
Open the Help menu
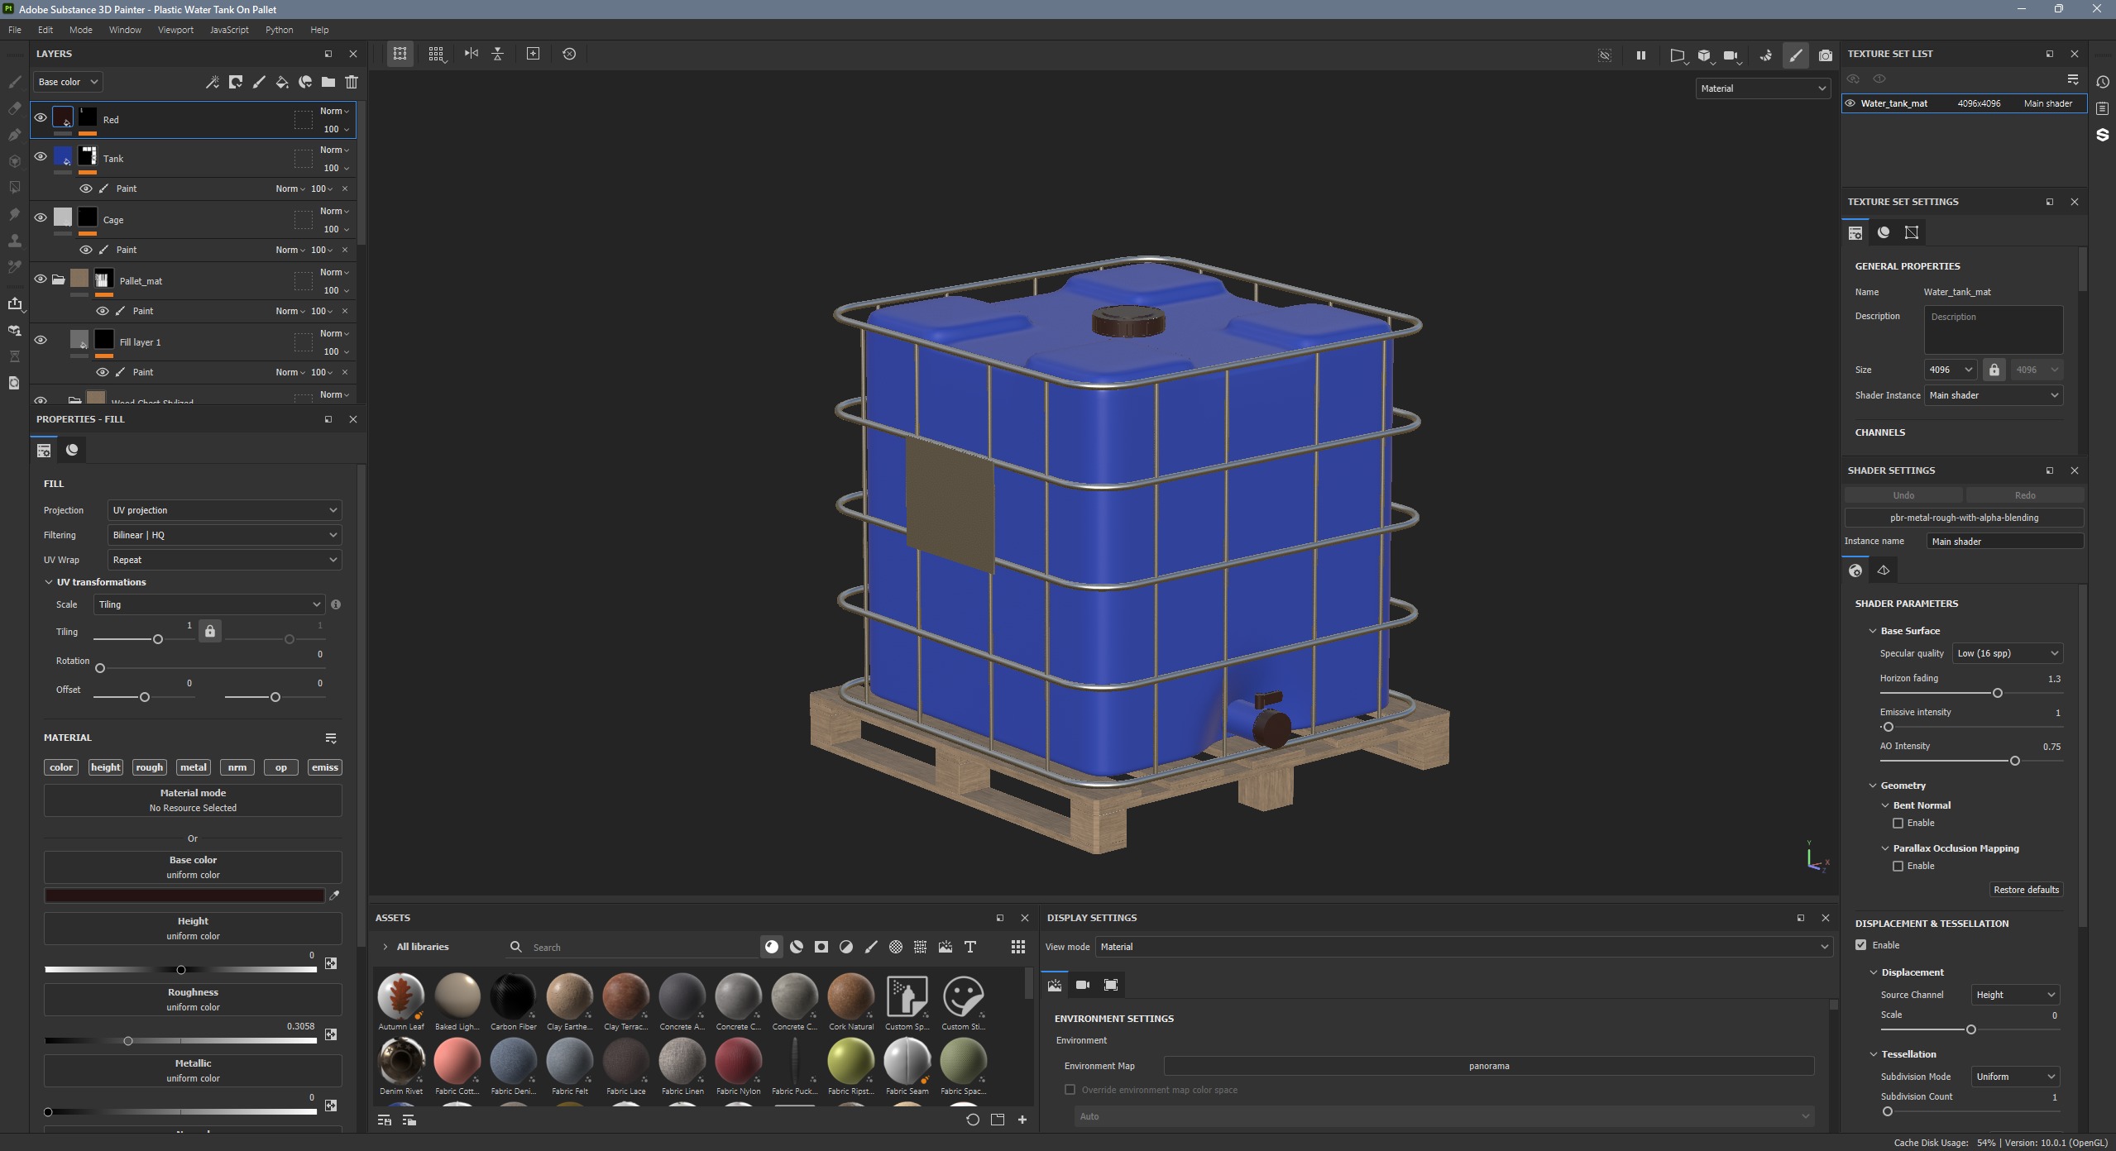[319, 30]
